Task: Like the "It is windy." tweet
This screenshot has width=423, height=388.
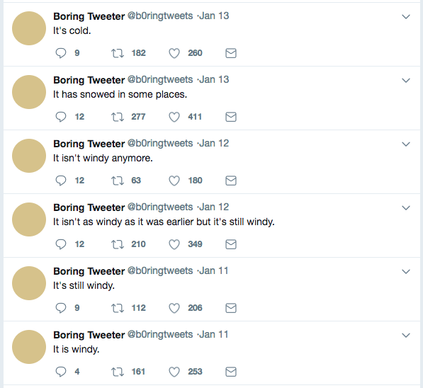Action: (x=174, y=372)
